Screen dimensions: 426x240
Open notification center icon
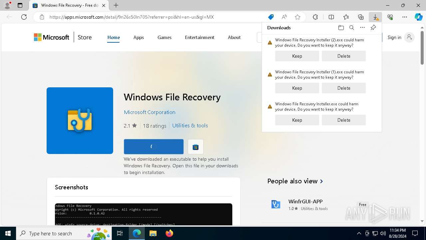click(415, 233)
